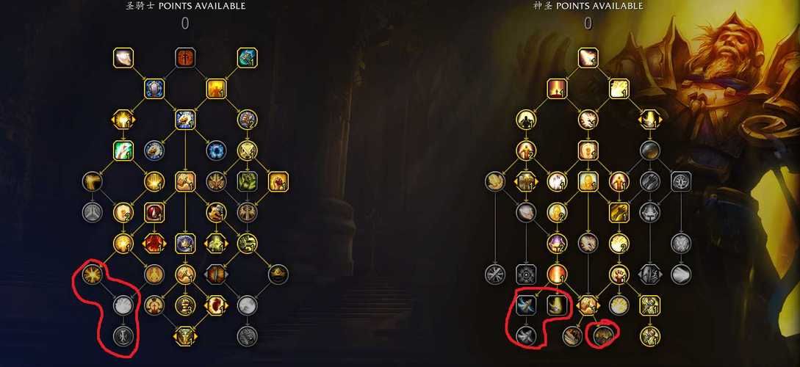
Task: Select the grey compass square talent at the Holy tree's right edge
Action: (681, 181)
